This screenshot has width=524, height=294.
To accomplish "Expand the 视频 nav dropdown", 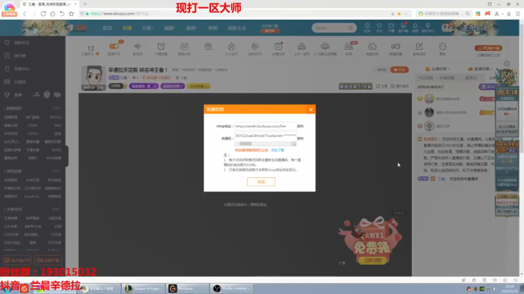I will [170, 28].
